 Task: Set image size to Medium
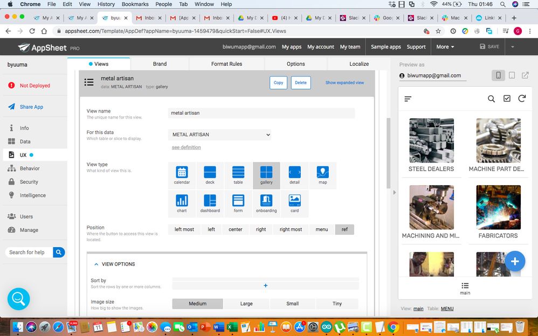point(198,304)
